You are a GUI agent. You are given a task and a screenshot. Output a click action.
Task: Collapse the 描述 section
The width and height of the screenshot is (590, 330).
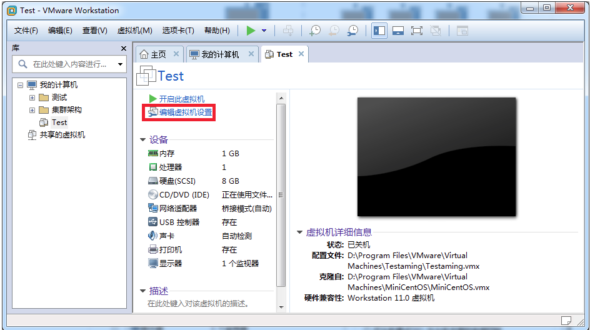[142, 291]
